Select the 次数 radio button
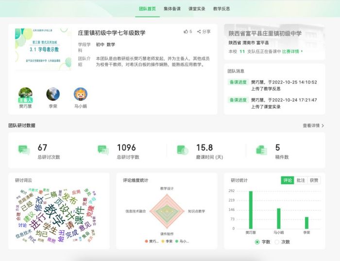Screen dimensions: 340x261 click(x=277, y=242)
